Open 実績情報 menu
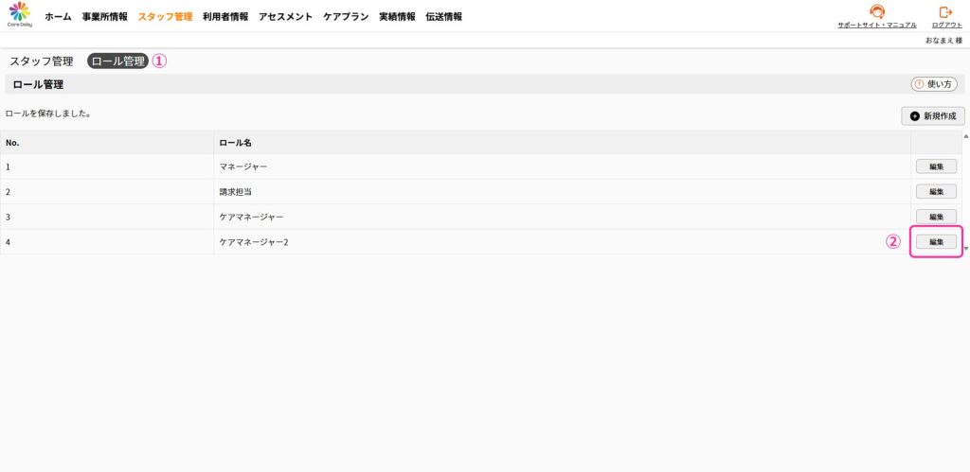Screen dimensions: 970x472 (397, 17)
